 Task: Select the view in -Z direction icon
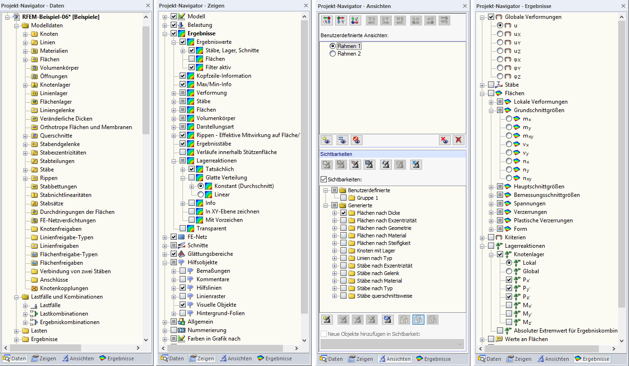click(355, 20)
